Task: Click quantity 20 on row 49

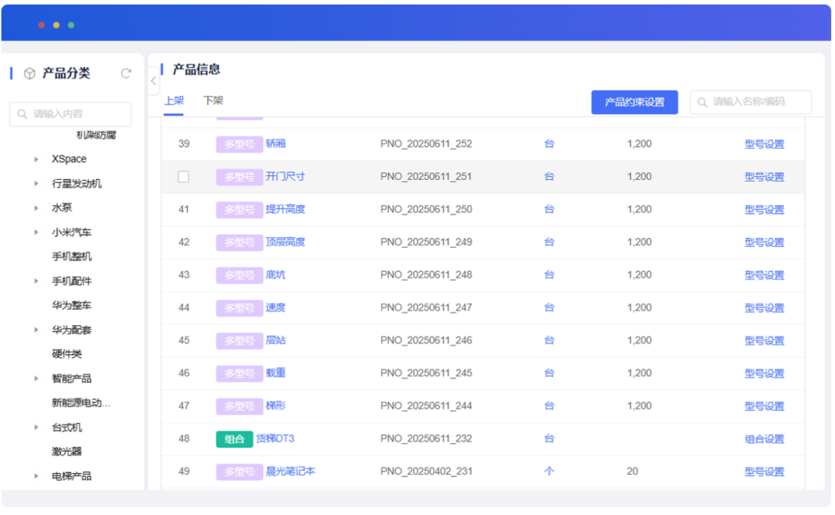Action: [632, 471]
